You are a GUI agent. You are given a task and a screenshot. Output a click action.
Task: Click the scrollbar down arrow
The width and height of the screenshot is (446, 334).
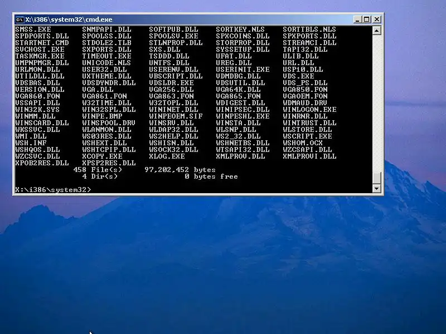tap(377, 189)
